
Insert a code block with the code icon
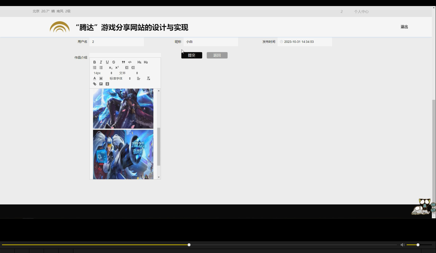coord(130,62)
